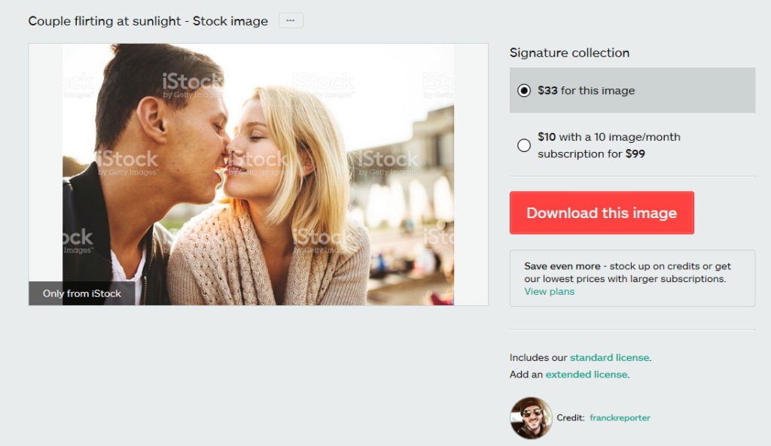
Task: Click the contributor's round avatar photo
Action: coord(531,417)
